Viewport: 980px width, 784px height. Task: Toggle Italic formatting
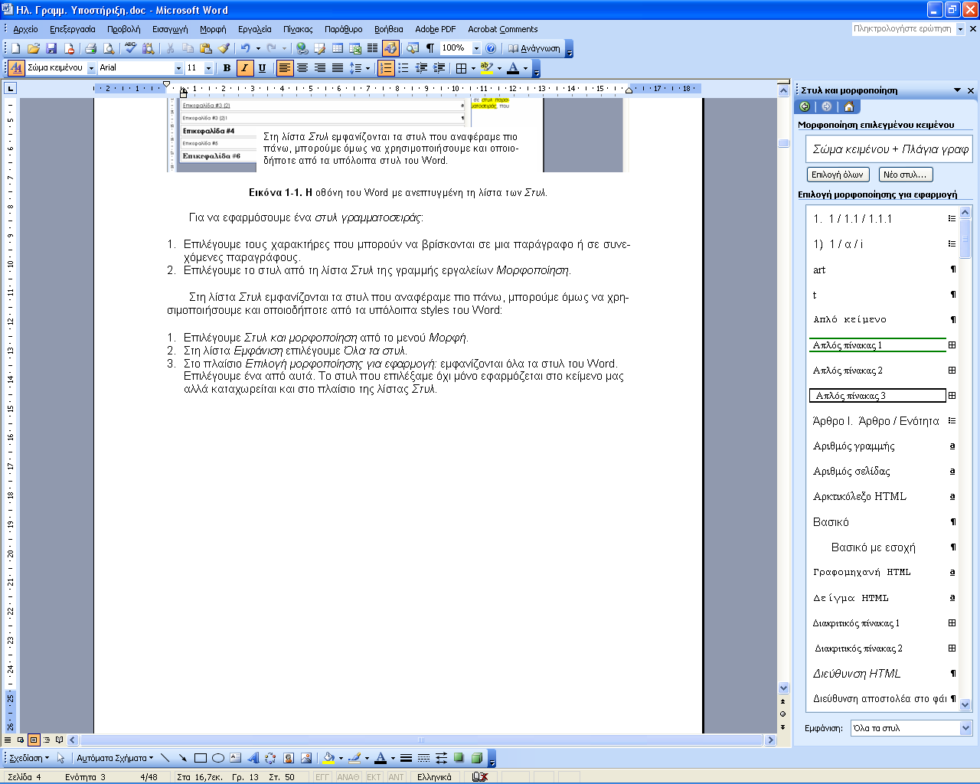pyautogui.click(x=244, y=68)
